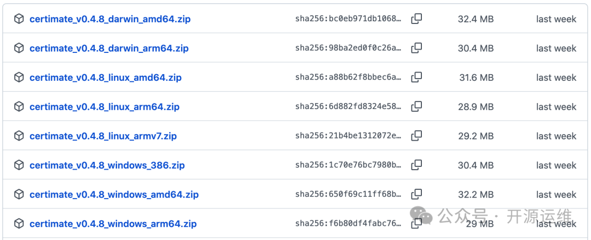This screenshot has width=591, height=240.
Task: Download certimate_v0.4.8_windows_amd64.zip
Action: point(114,195)
